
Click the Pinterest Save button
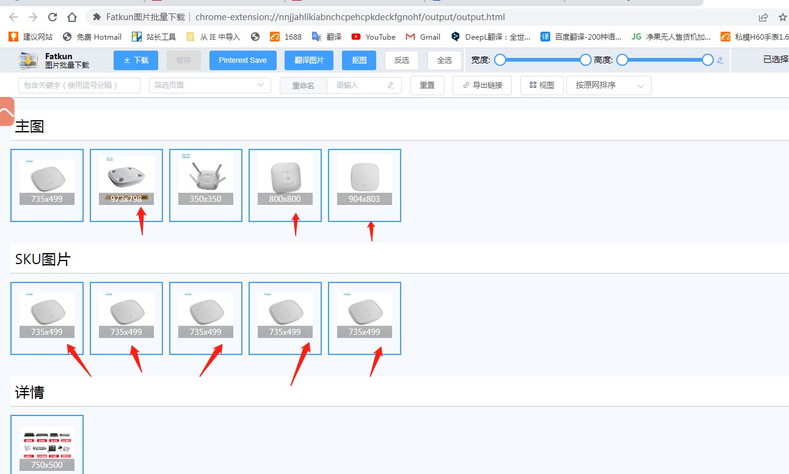pyautogui.click(x=242, y=60)
